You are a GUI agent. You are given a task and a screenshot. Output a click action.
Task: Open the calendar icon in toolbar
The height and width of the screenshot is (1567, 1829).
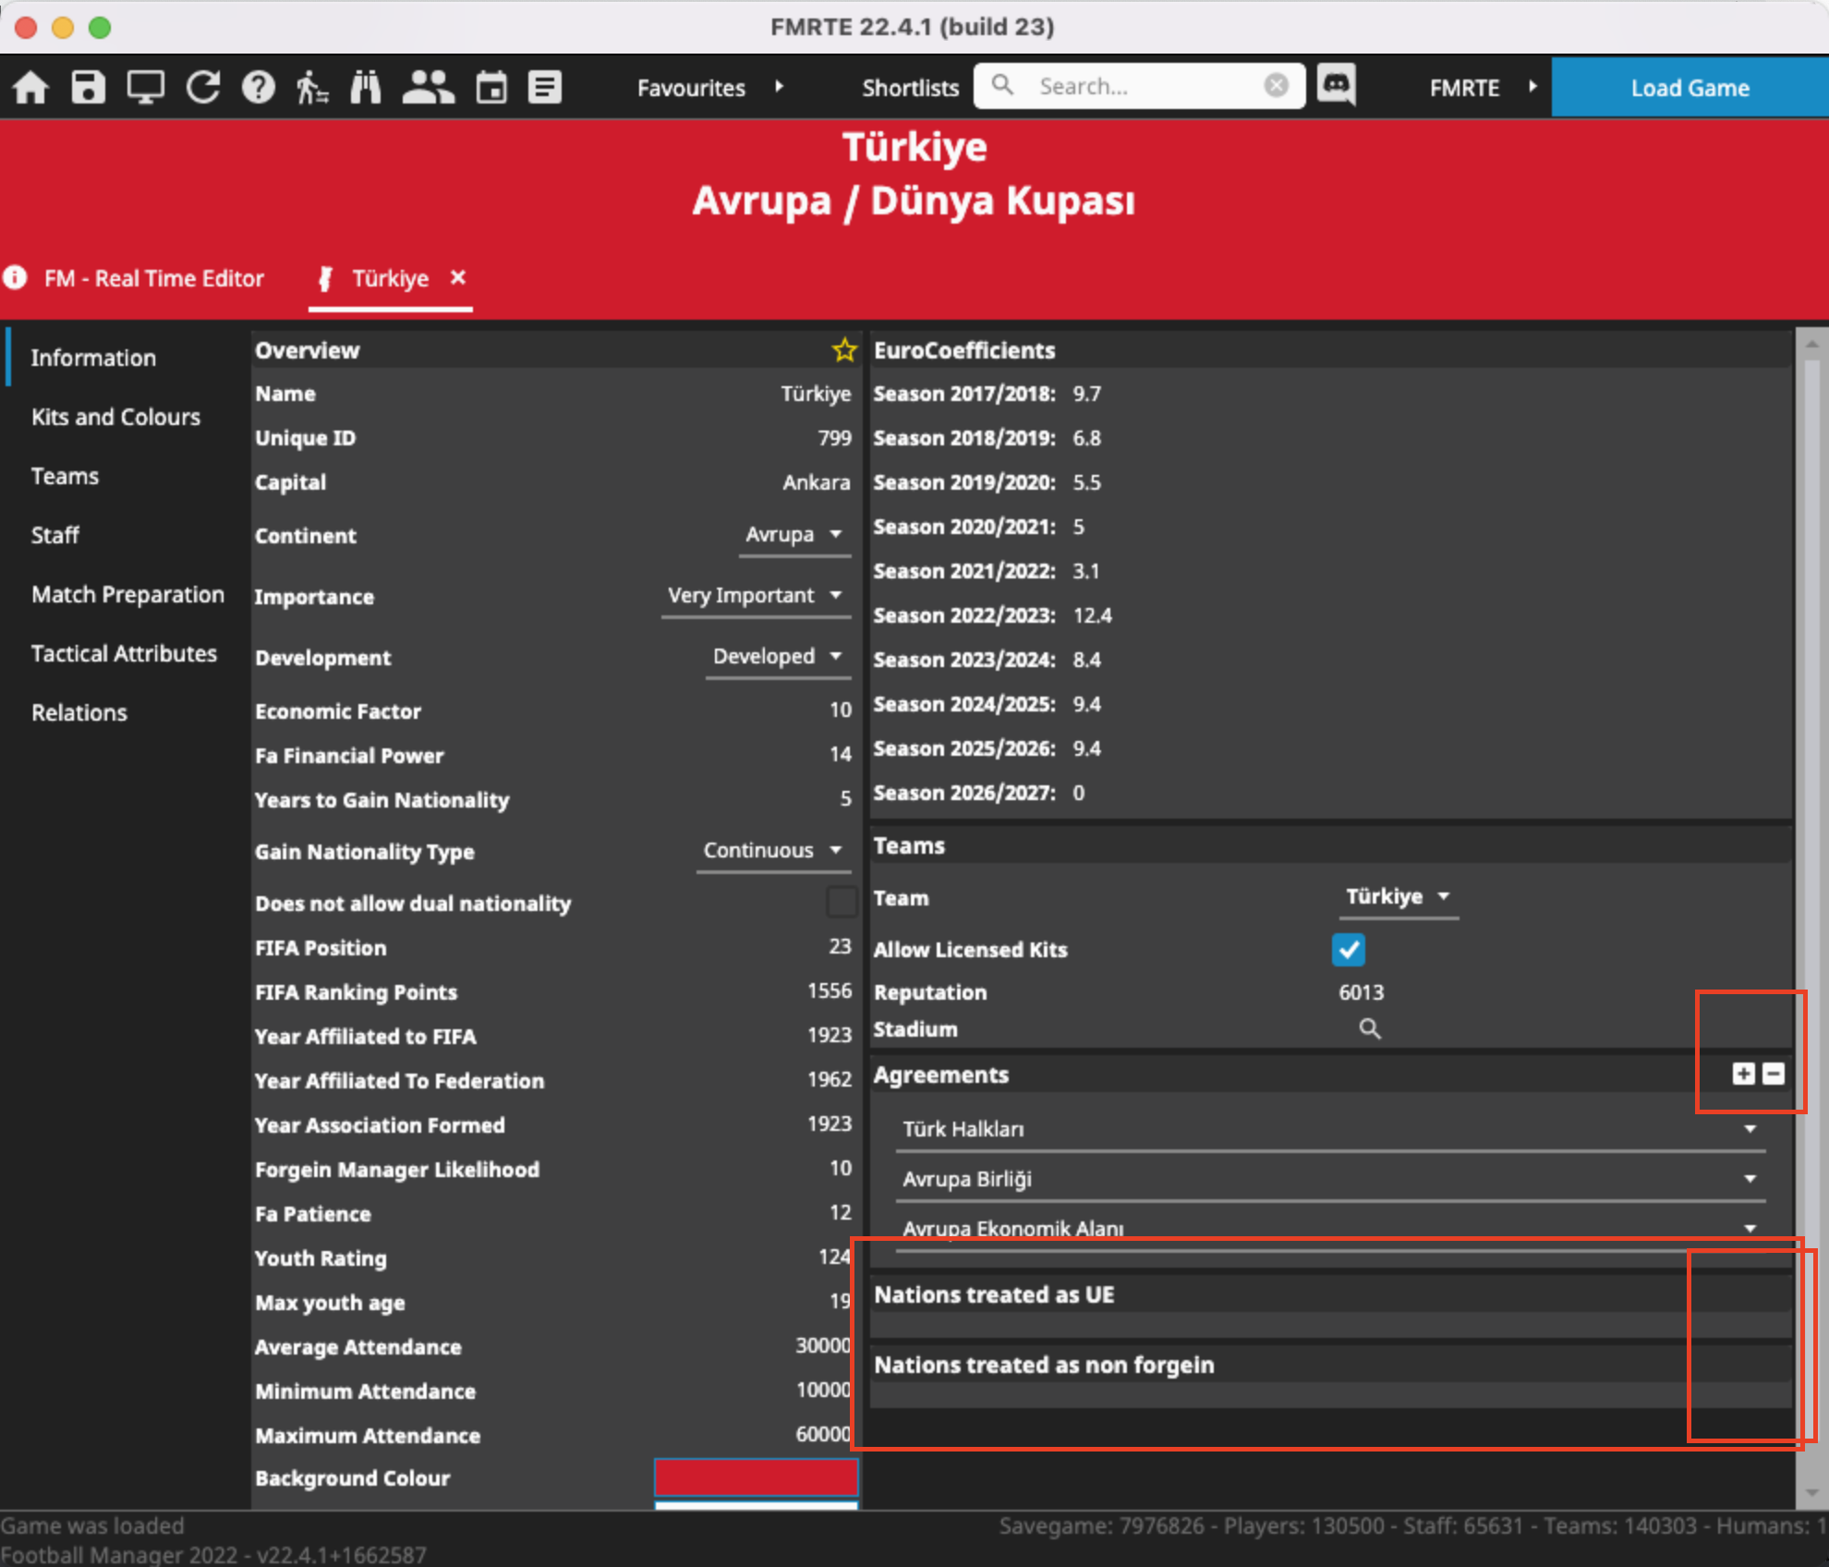pyautogui.click(x=491, y=88)
